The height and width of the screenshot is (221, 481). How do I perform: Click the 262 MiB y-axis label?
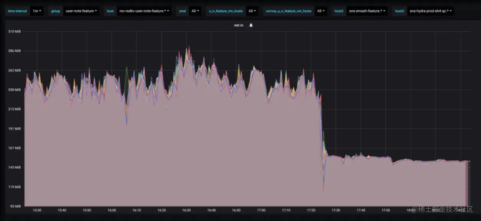coord(14,70)
